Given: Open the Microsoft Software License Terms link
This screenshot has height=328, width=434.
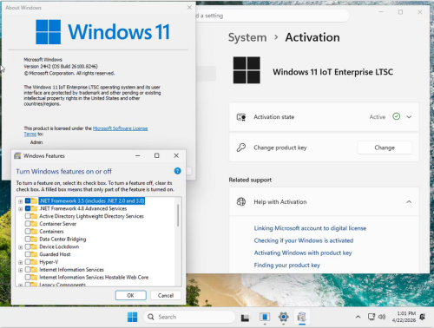Looking at the screenshot, I should [x=120, y=128].
